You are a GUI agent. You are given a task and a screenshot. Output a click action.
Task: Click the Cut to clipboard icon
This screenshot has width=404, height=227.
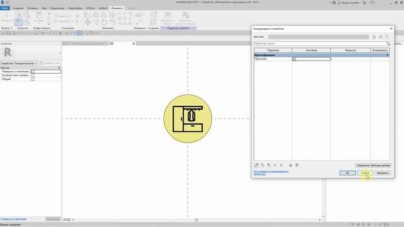click(49, 14)
